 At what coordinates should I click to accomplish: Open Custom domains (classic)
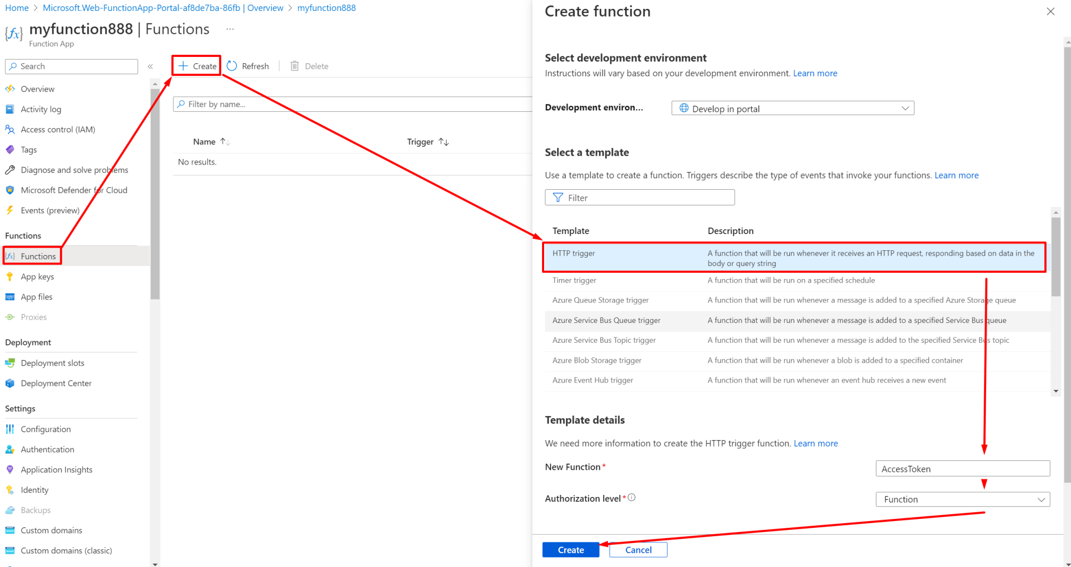pyautogui.click(x=66, y=551)
